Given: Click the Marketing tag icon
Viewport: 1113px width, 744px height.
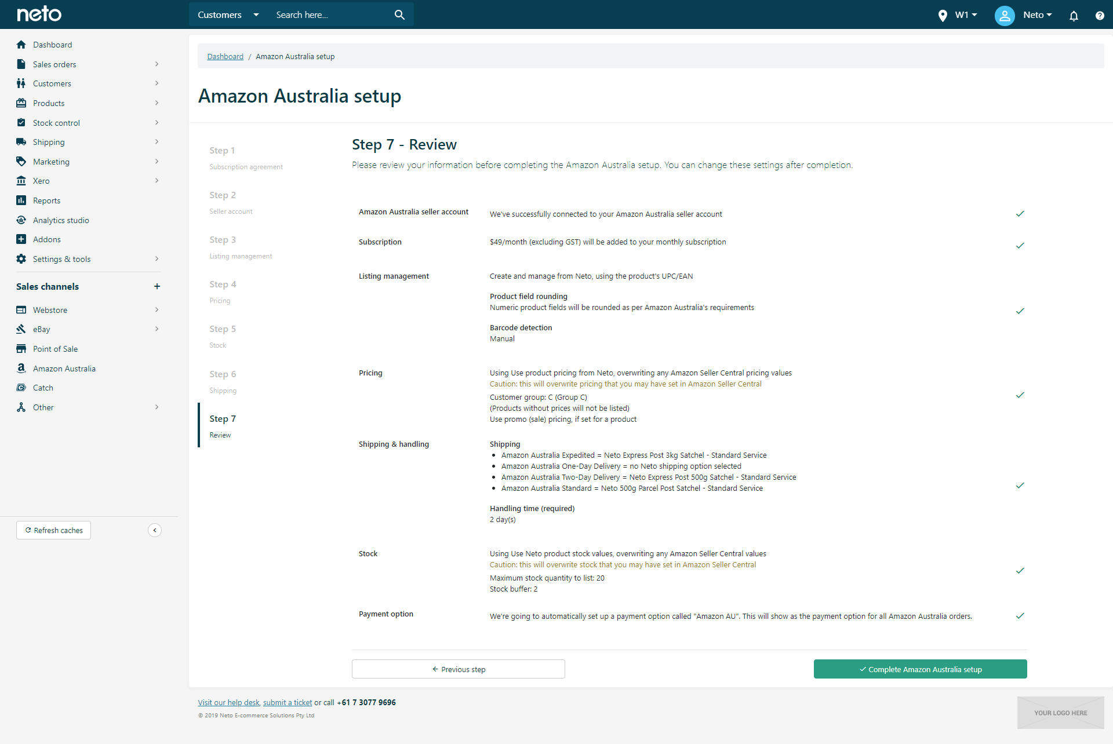Looking at the screenshot, I should tap(21, 162).
